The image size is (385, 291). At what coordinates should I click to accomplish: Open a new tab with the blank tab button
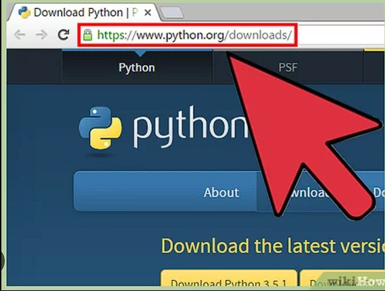pyautogui.click(x=172, y=13)
